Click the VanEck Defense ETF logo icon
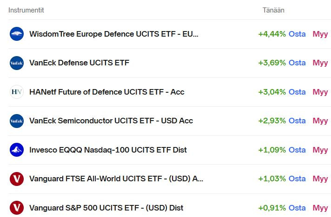The height and width of the screenshot is (217, 331). click(x=17, y=63)
